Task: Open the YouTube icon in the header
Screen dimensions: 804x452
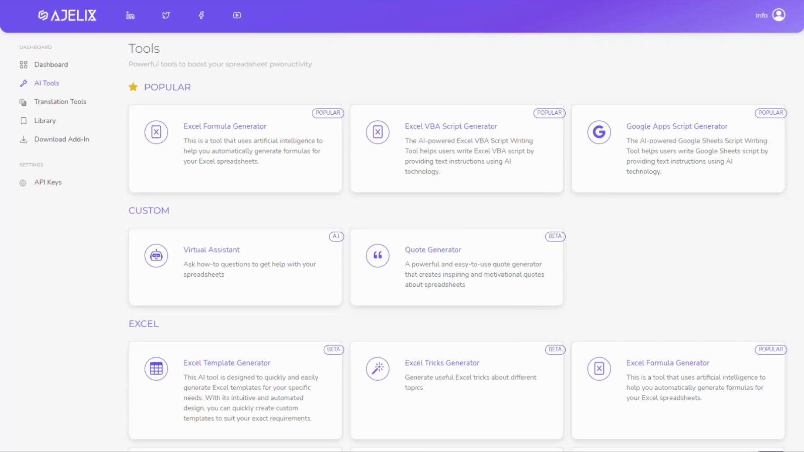Action: [237, 15]
